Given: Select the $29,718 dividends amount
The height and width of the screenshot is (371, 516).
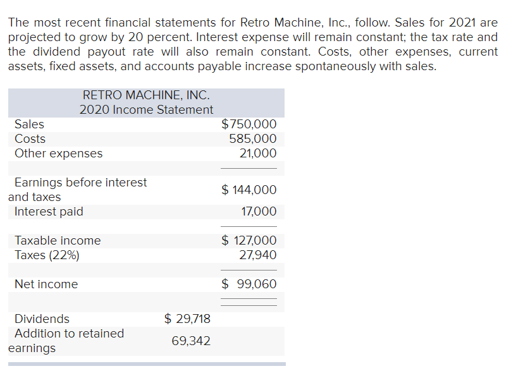Looking at the screenshot, I should tap(187, 319).
